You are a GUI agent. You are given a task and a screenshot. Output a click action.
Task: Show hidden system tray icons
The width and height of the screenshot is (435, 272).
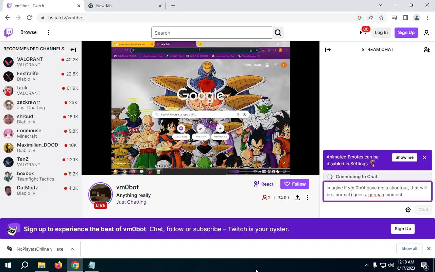366,265
